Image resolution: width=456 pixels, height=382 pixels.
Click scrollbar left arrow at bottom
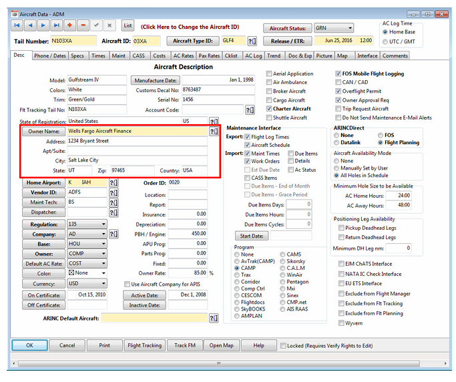pyautogui.click(x=13, y=363)
